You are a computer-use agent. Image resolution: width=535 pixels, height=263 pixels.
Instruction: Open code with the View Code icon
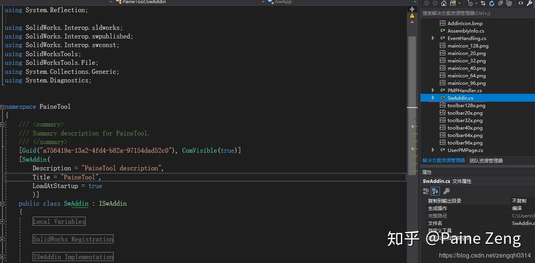pos(521,4)
